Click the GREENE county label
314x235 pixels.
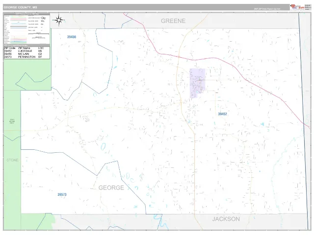click(x=173, y=21)
